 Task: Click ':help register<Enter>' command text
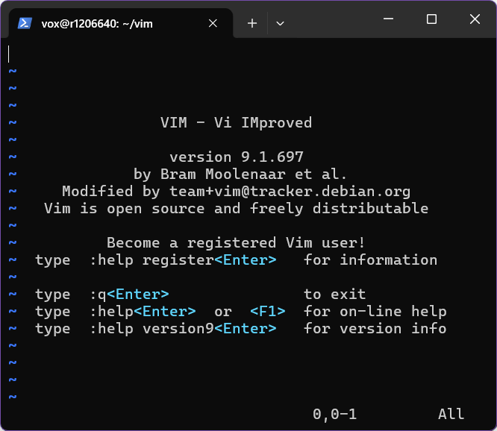(184, 260)
